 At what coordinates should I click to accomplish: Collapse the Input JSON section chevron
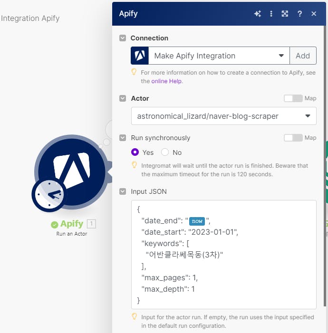(123, 191)
